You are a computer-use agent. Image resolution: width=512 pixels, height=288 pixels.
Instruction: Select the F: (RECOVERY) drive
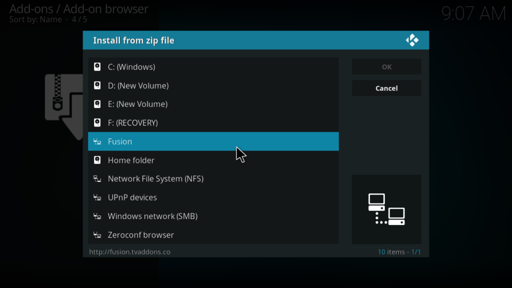click(213, 123)
